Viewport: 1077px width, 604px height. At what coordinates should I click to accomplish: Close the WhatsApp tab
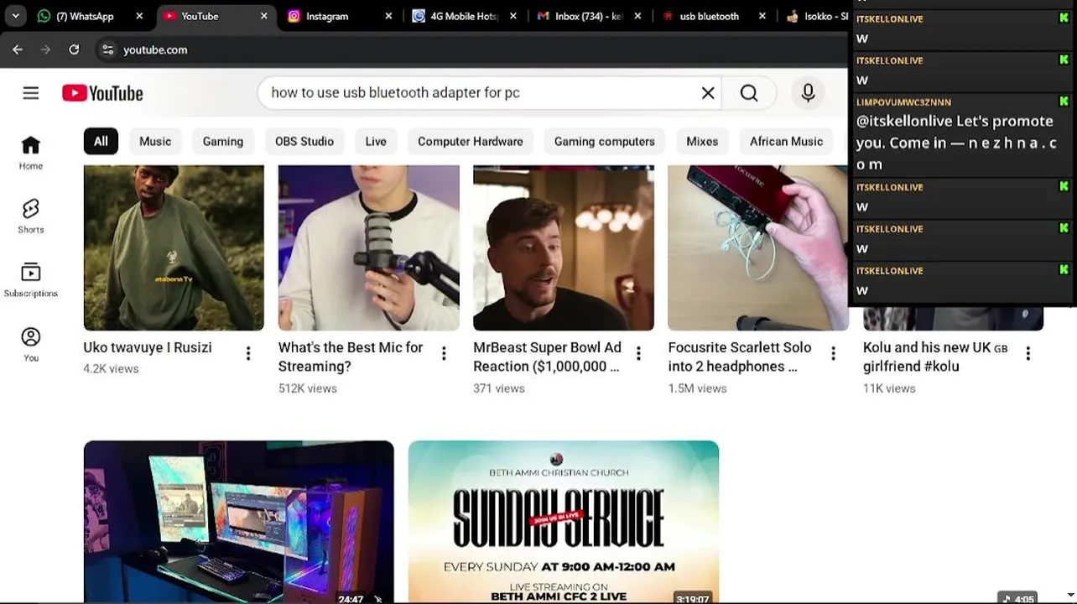tap(139, 16)
